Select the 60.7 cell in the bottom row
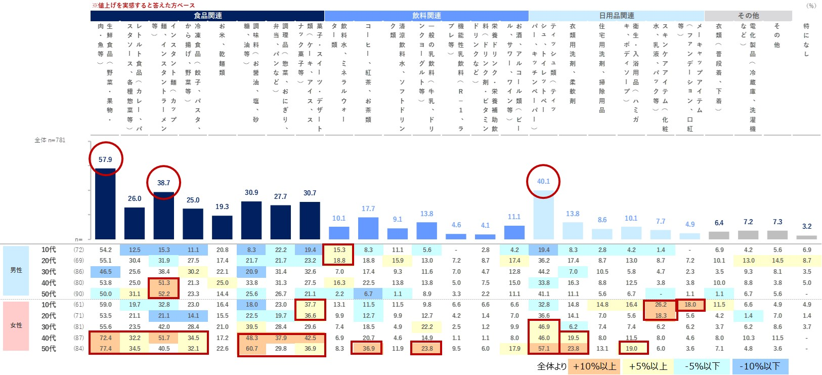The height and width of the screenshot is (375, 822). click(x=251, y=349)
